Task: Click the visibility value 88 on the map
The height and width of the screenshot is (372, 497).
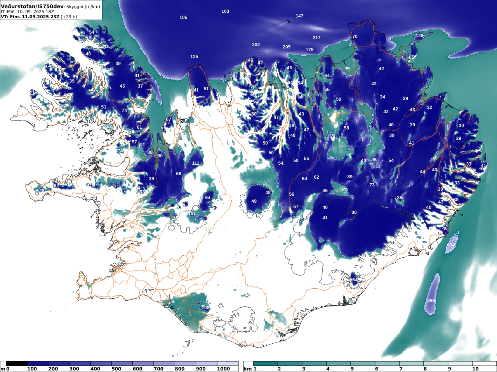Action: [x=150, y=152]
